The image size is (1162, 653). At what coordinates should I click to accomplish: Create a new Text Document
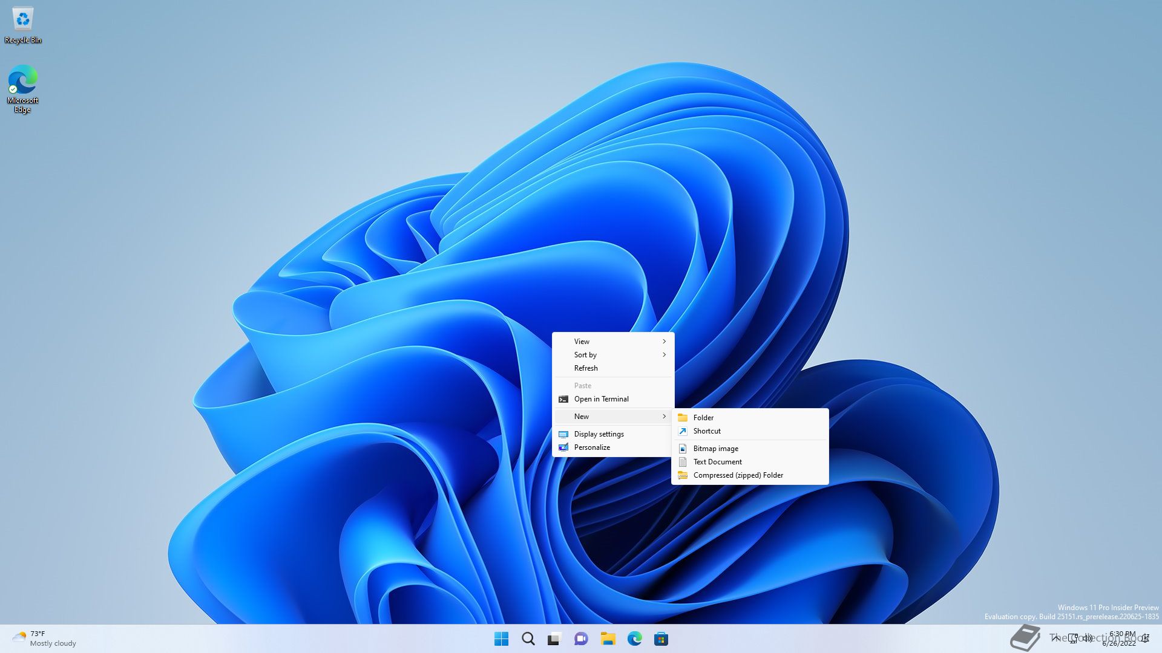pos(750,462)
